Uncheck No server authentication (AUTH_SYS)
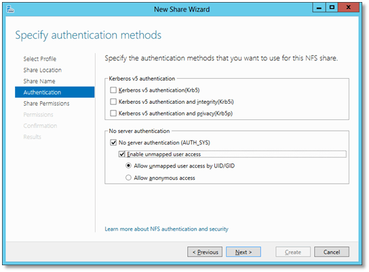 [x=113, y=142]
